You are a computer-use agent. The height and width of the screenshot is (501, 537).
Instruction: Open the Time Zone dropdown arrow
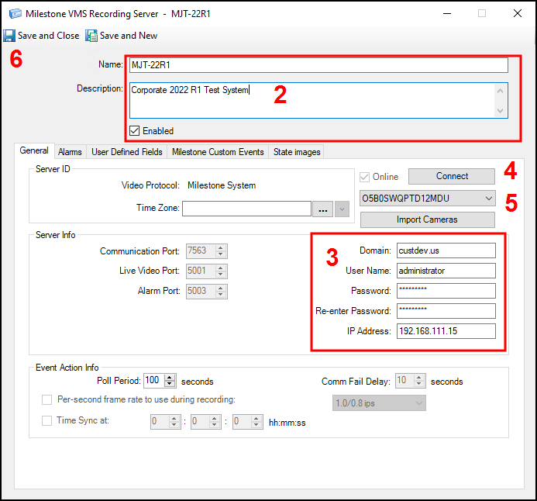(342, 209)
